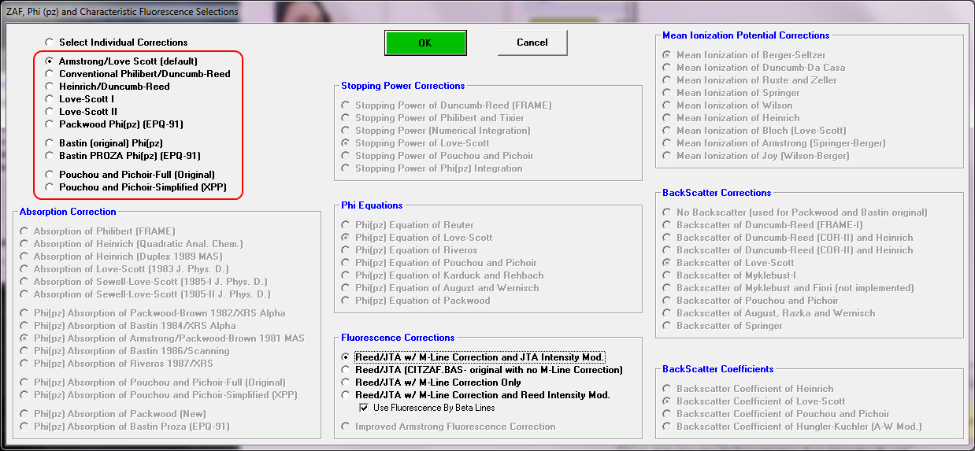Choose Select Individual Corrections option
Image resolution: width=975 pixels, height=451 pixels.
pos(50,43)
